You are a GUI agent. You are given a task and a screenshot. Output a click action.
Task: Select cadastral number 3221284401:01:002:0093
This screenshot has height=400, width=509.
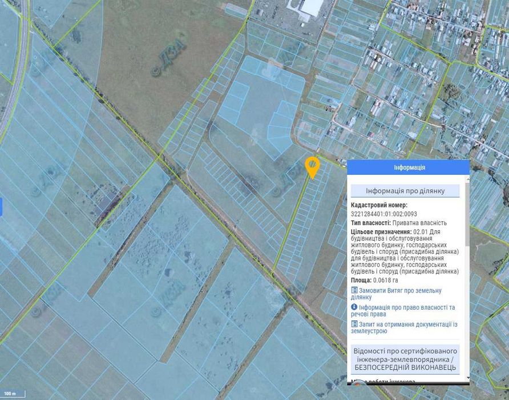pyautogui.click(x=383, y=214)
